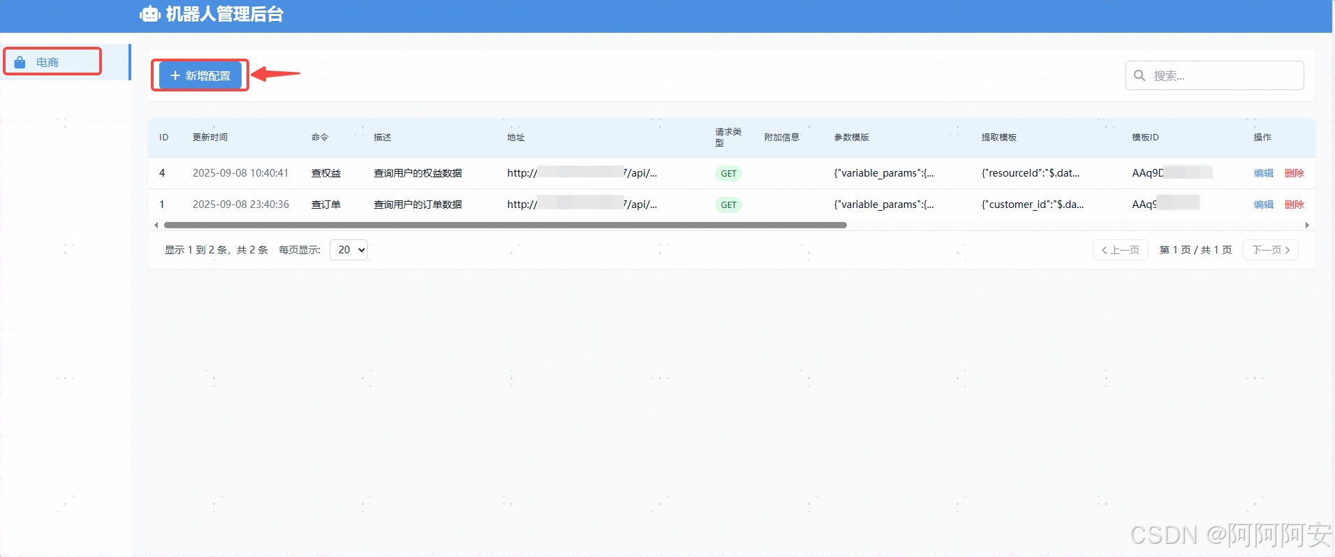Click the GET badge in the 查订单 row
The image size is (1335, 557).
pos(728,205)
